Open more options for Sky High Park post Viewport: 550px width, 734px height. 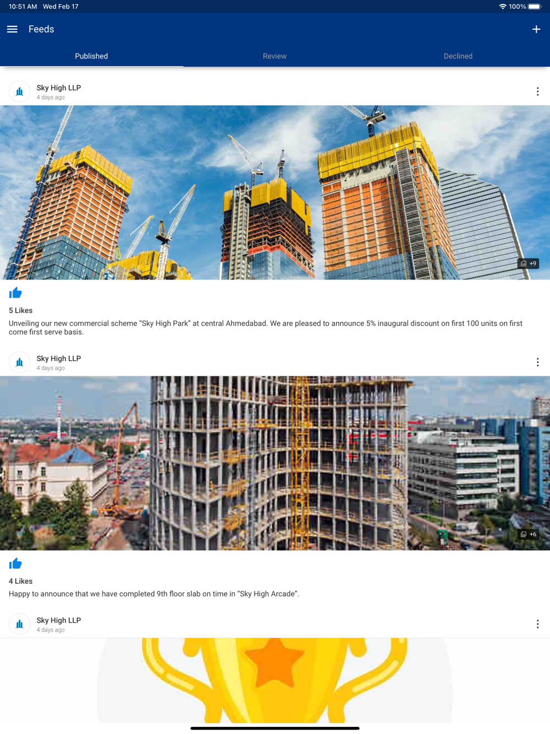point(537,91)
